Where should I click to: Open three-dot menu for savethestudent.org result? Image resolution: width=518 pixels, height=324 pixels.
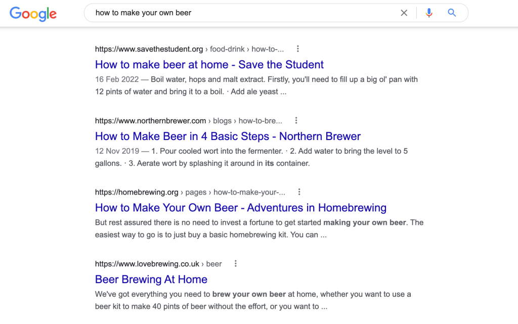tap(297, 49)
